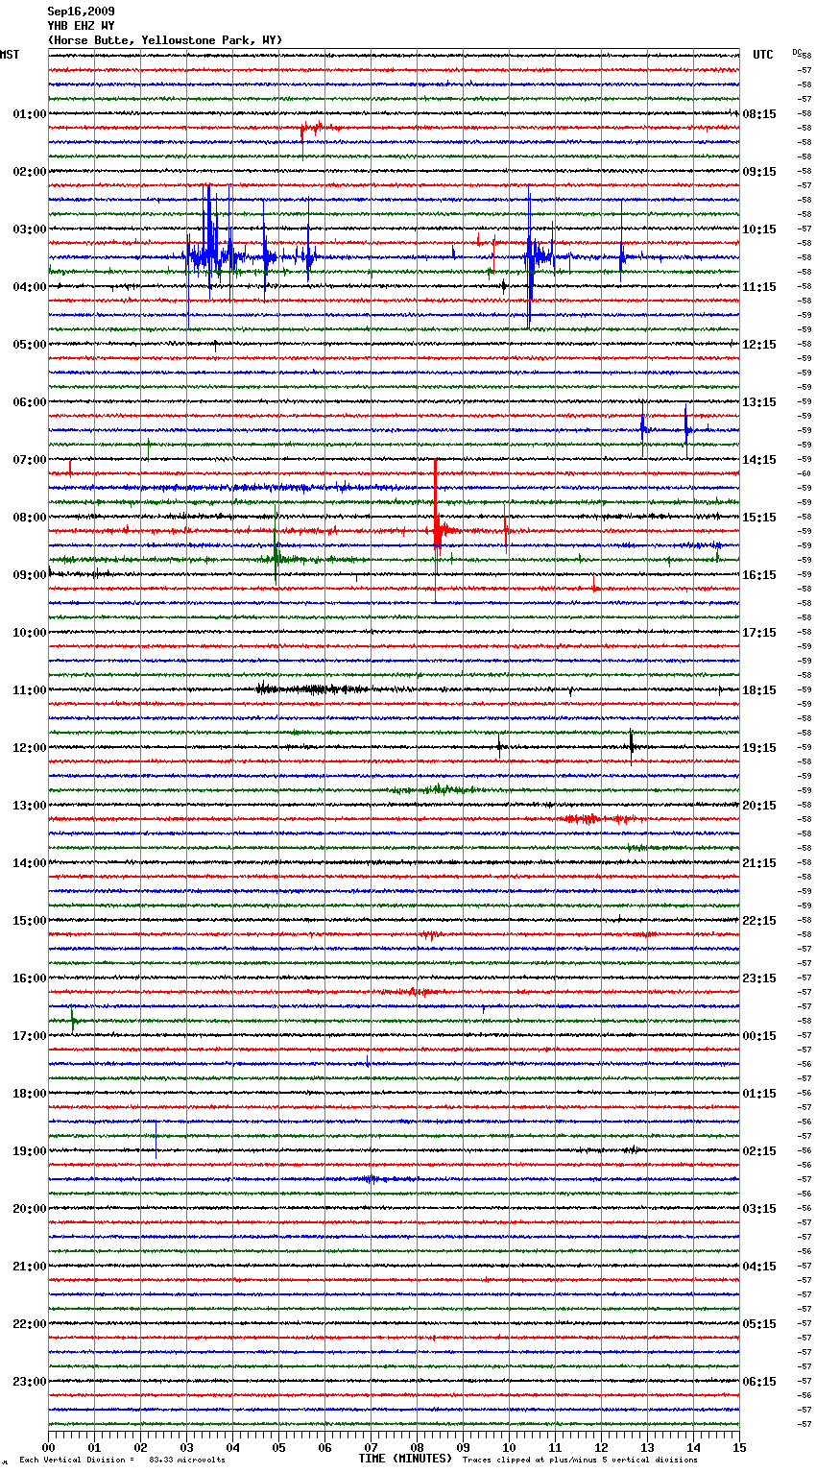Screen dimensions: 816x1473
Task: Select the 19:00 MST row label
Action: 29,1151
